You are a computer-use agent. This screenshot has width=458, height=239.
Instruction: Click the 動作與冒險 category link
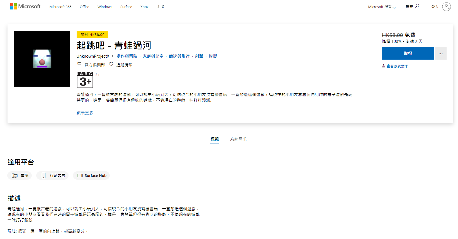click(127, 56)
